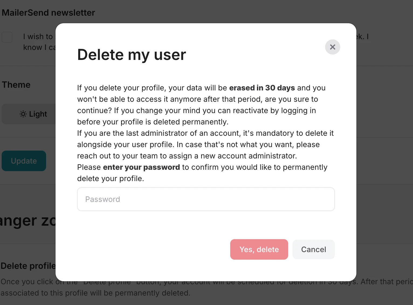Click the Danger zone heading behind dialog
This screenshot has height=305, width=413.
click(x=27, y=221)
